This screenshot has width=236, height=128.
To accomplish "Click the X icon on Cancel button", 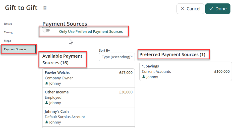I will pyautogui.click(x=183, y=9).
